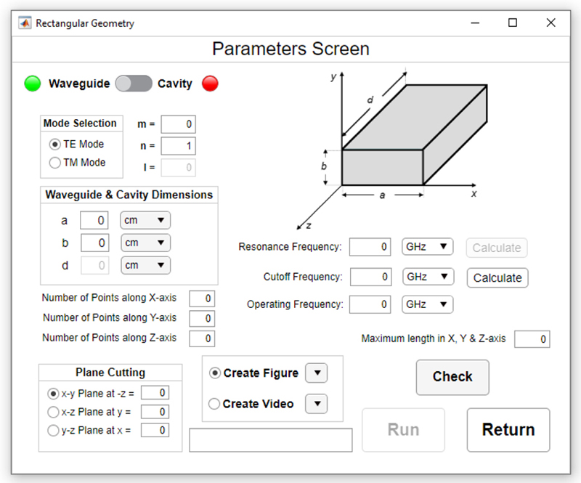581x483 pixels.
Task: Toggle the Waveguide/Cavity switch
Action: point(134,84)
